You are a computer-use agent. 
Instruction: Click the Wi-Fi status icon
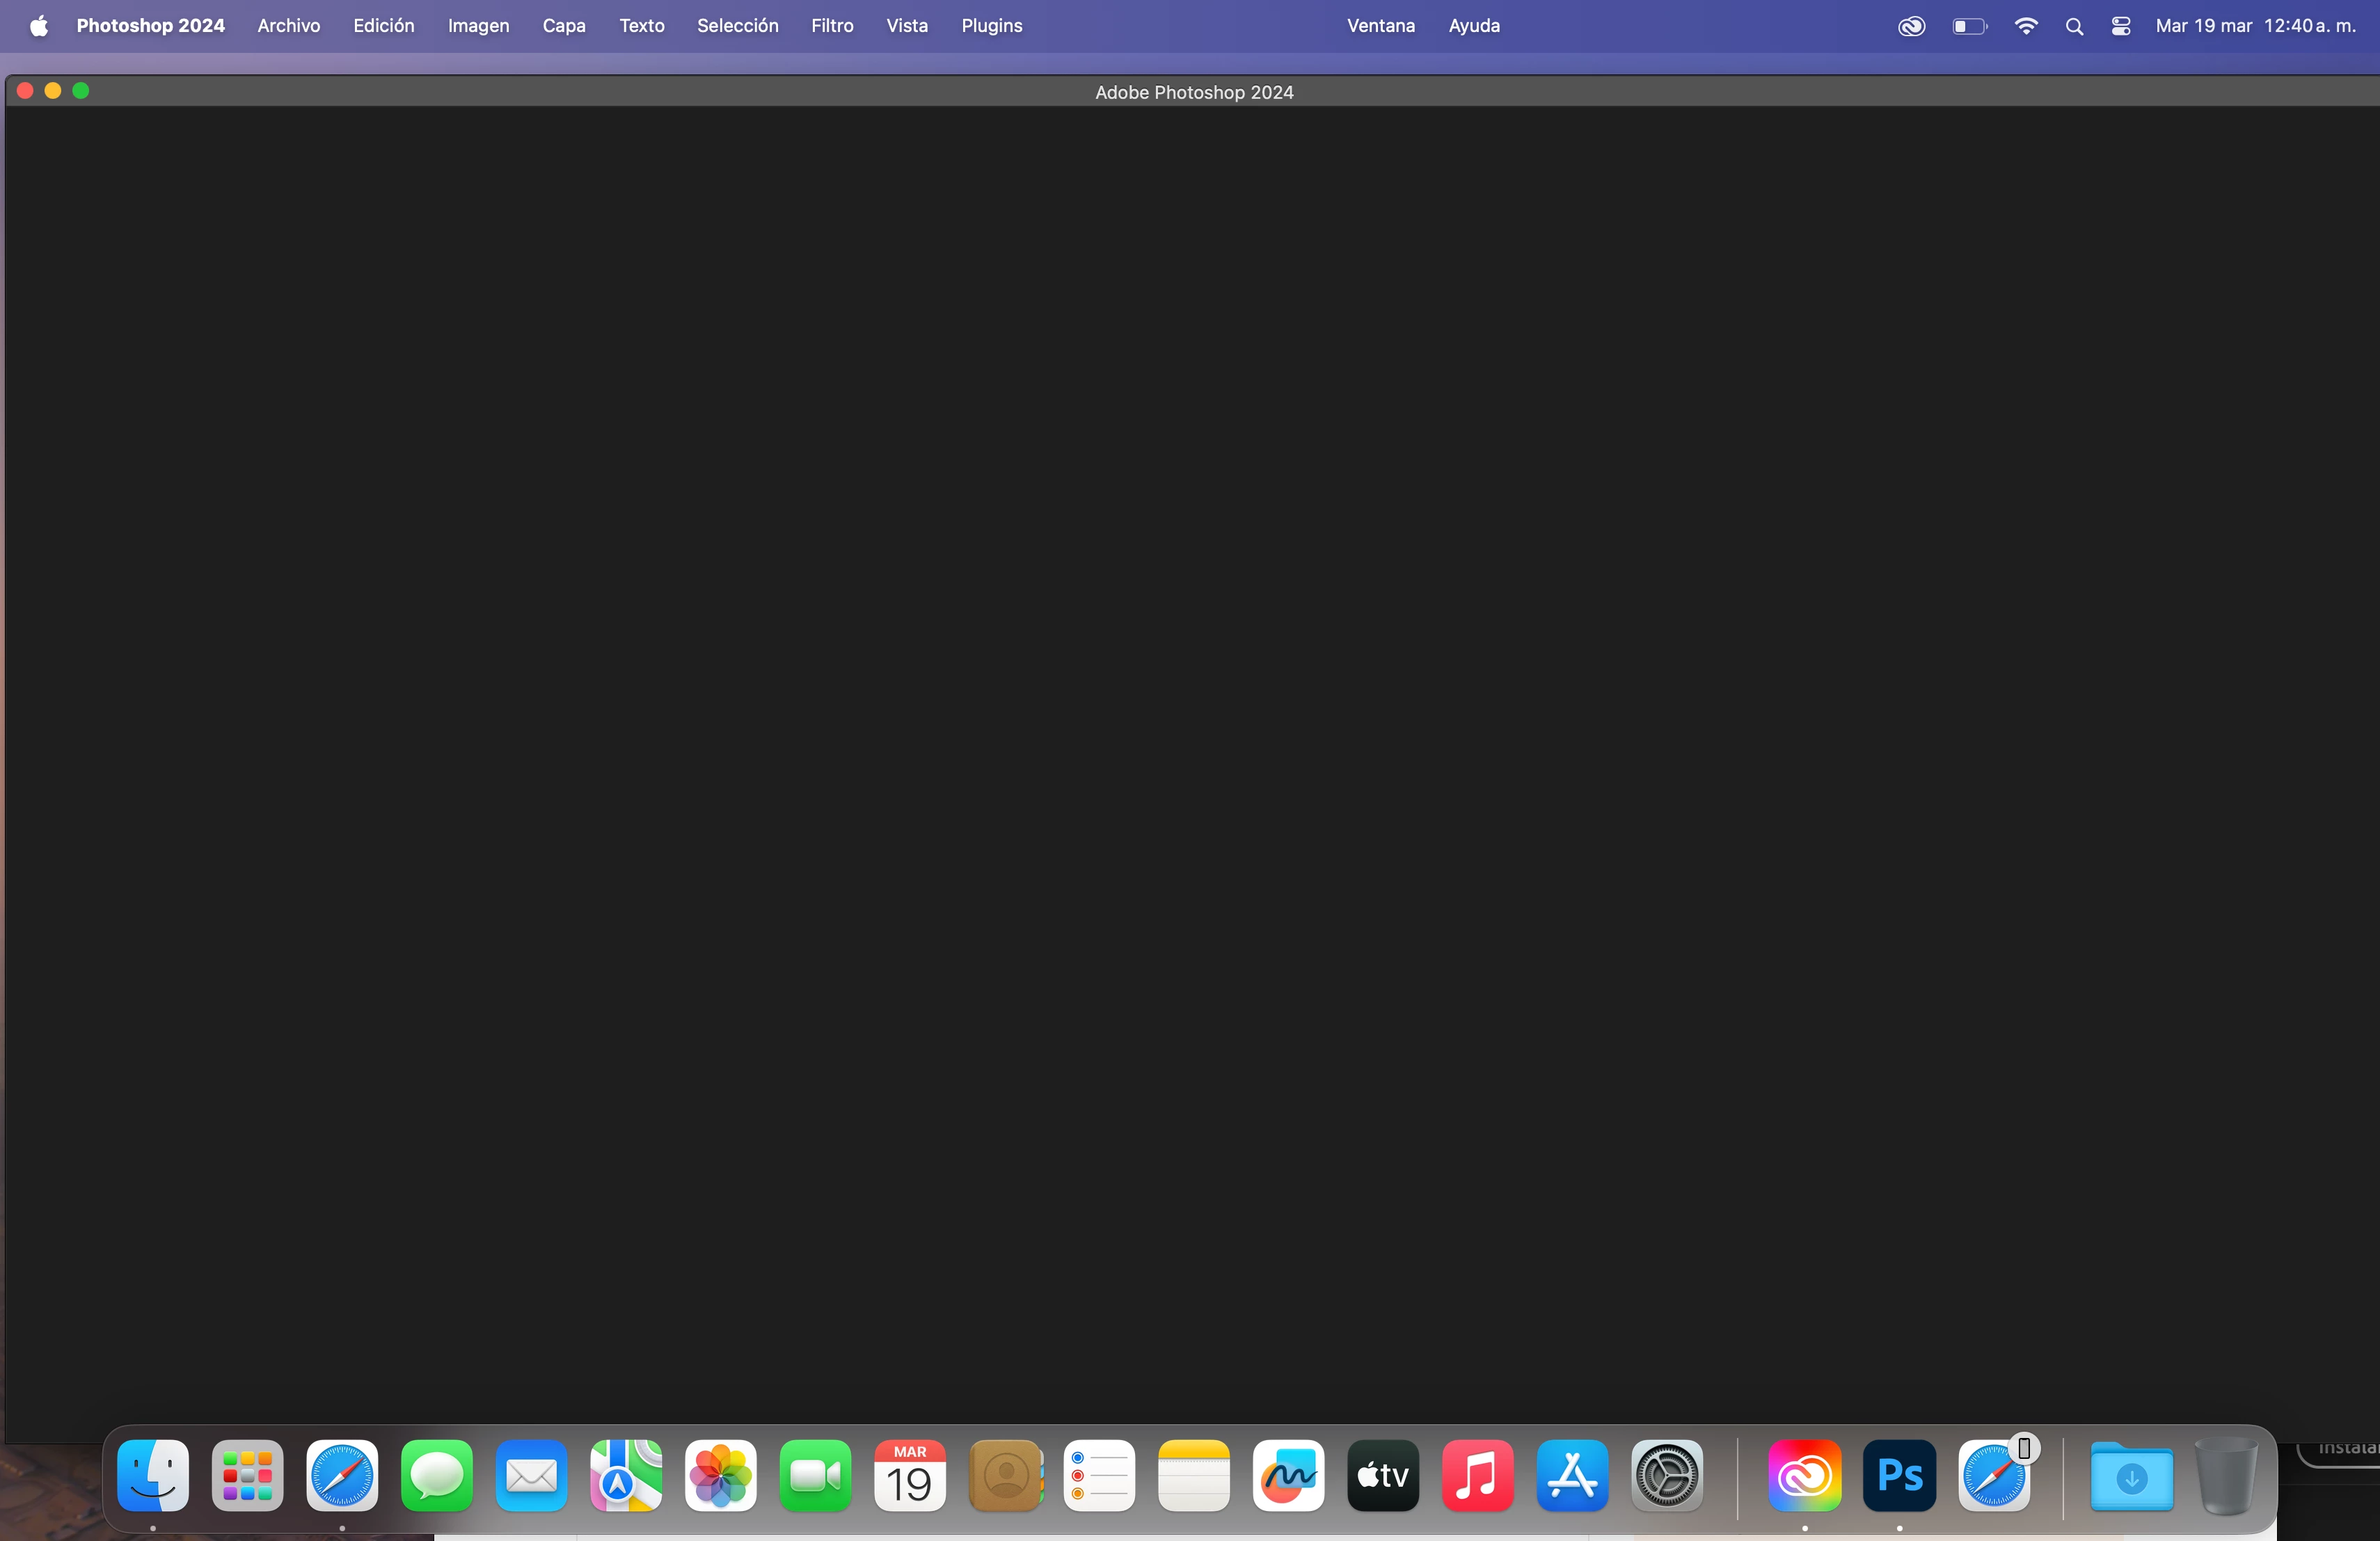click(x=2025, y=27)
